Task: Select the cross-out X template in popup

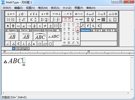Action: pyautogui.click(x=69, y=43)
